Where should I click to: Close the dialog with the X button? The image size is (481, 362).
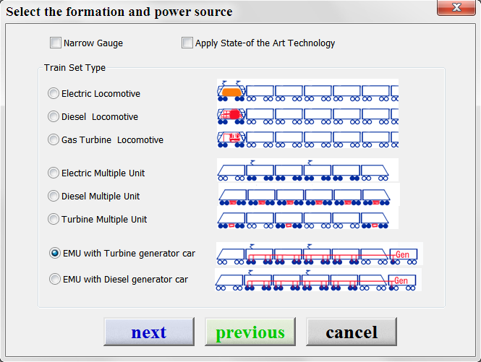pos(456,7)
